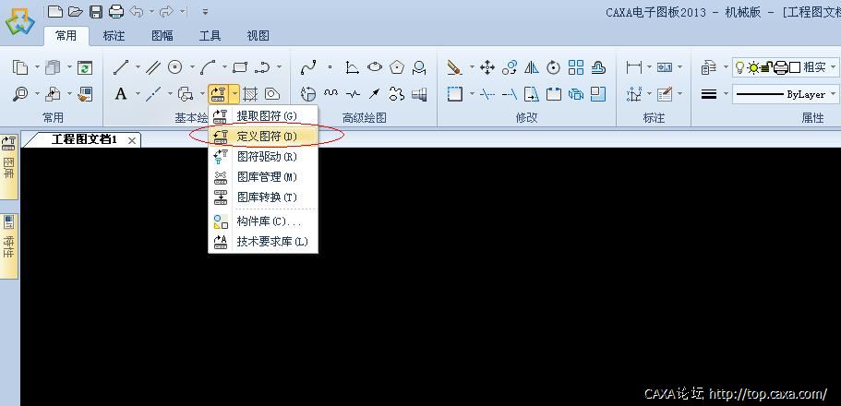Viewport: 841px width, 406px height.
Task: Select the 工程图文档1 document tab
Action: click(x=84, y=140)
